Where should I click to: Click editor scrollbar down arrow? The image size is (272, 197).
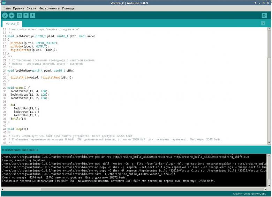pyautogui.click(x=269, y=143)
